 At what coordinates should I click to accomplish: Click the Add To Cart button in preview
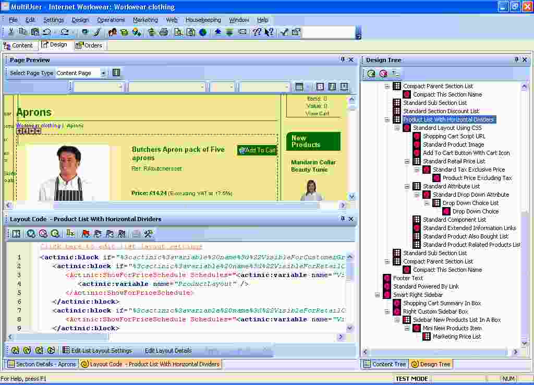click(x=257, y=150)
